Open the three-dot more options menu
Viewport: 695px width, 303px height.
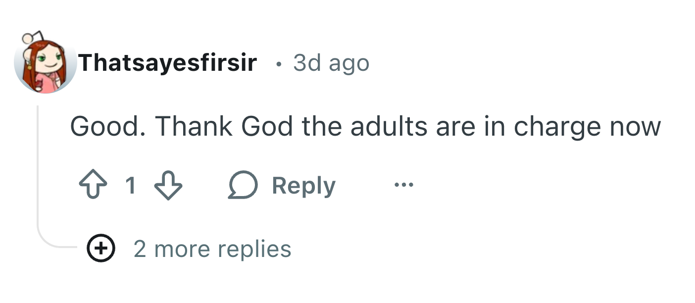point(403,186)
